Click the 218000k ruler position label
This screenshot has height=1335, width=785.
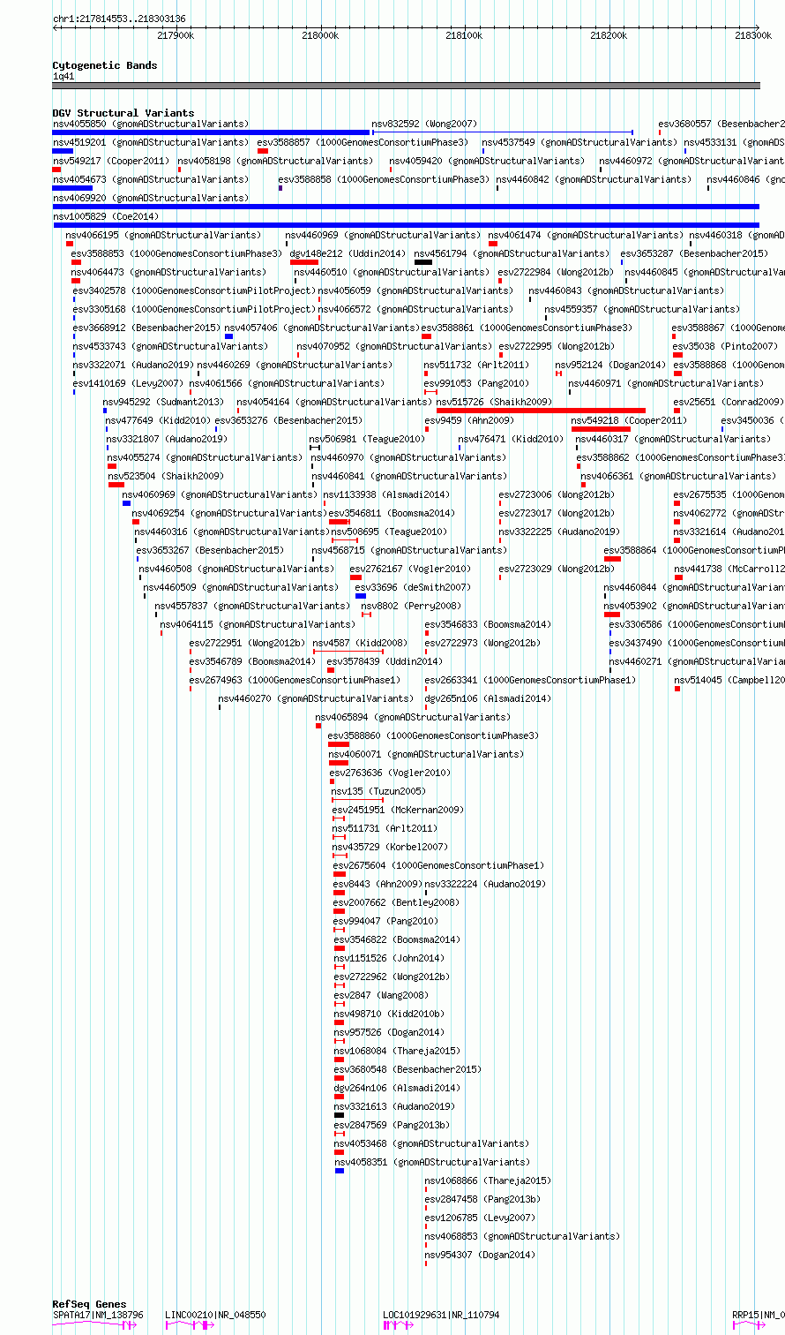(x=320, y=35)
